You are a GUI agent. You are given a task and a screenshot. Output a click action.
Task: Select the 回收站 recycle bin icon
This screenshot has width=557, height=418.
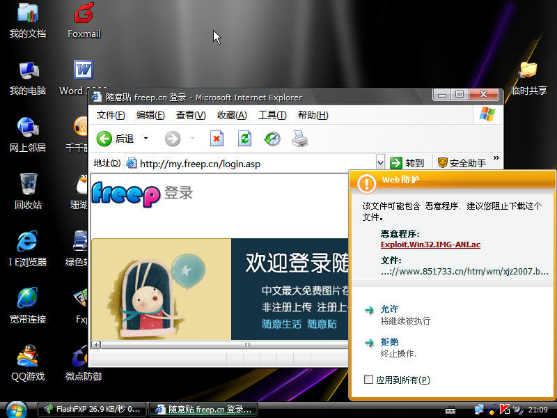28,192
